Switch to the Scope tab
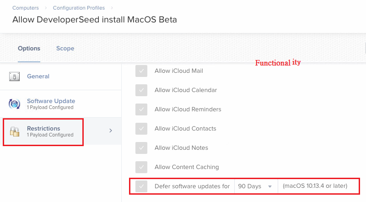 pyautogui.click(x=65, y=49)
